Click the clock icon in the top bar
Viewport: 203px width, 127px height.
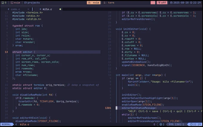191,3
